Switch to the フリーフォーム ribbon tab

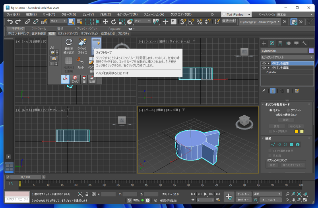click(39, 29)
